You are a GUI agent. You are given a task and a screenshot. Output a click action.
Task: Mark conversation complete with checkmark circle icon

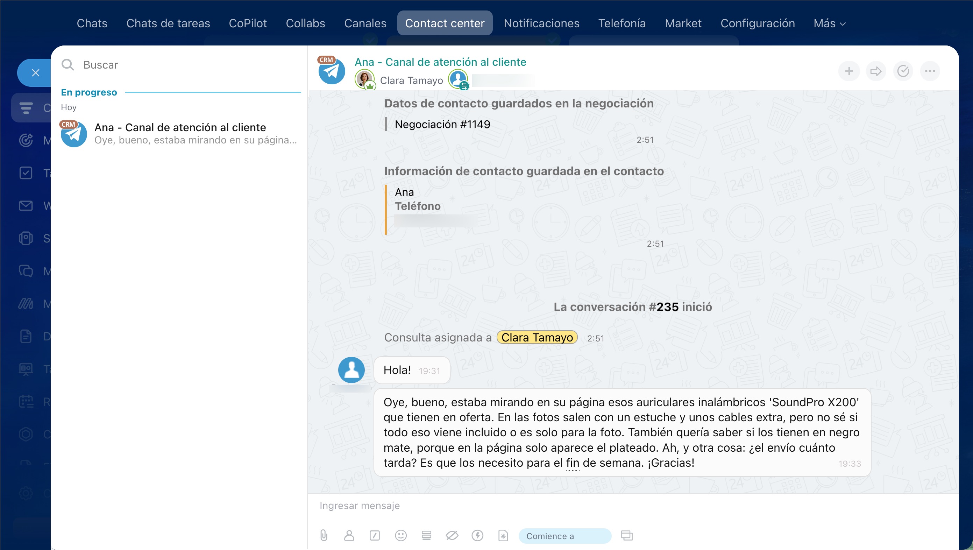tap(903, 71)
